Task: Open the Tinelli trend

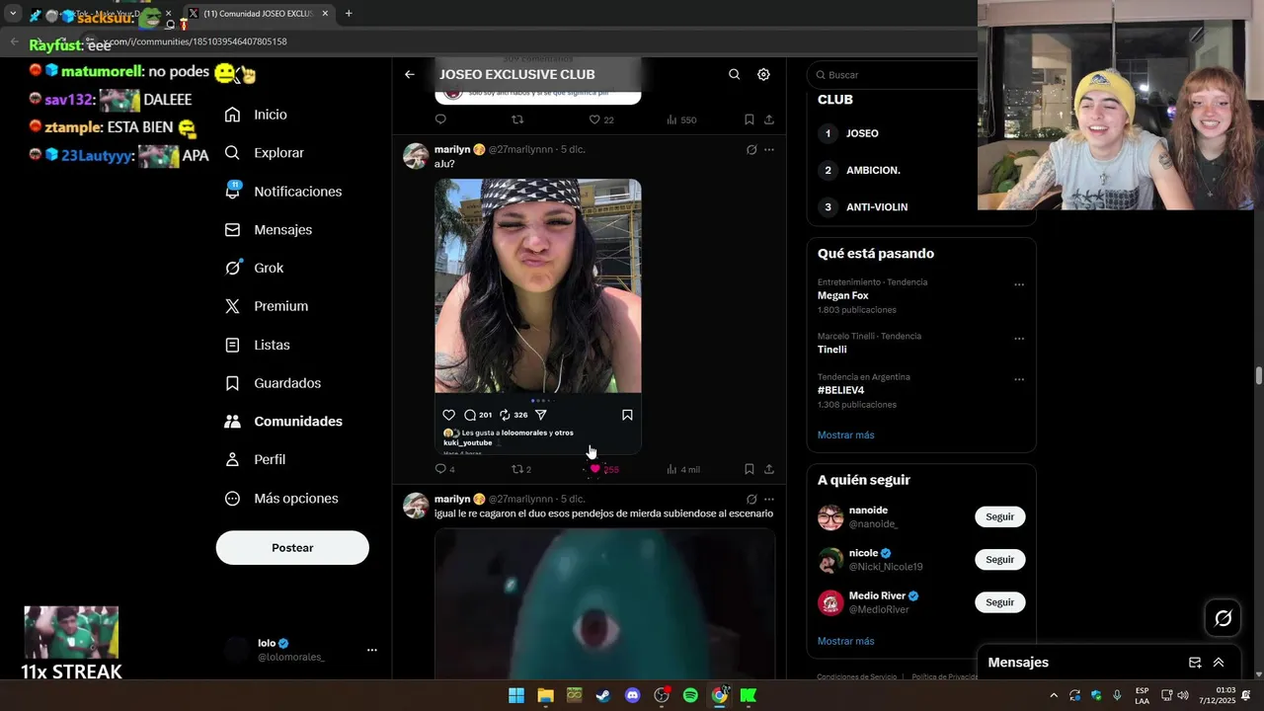Action: (831, 350)
